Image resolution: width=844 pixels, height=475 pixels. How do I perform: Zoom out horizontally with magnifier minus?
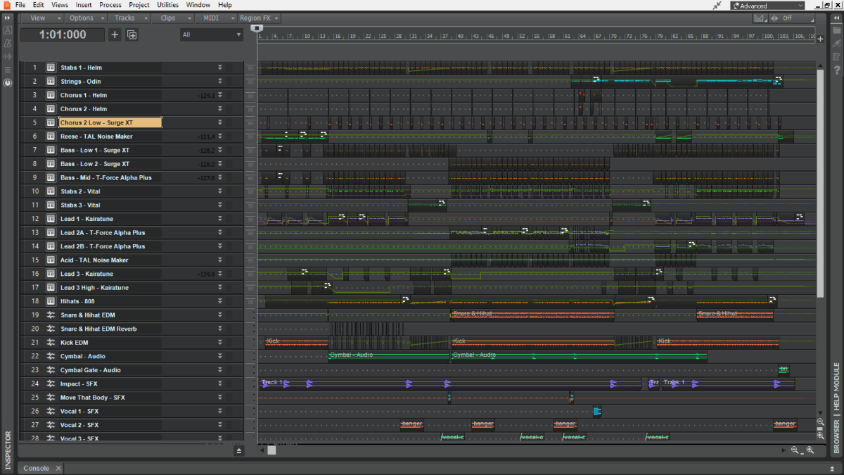(x=795, y=450)
